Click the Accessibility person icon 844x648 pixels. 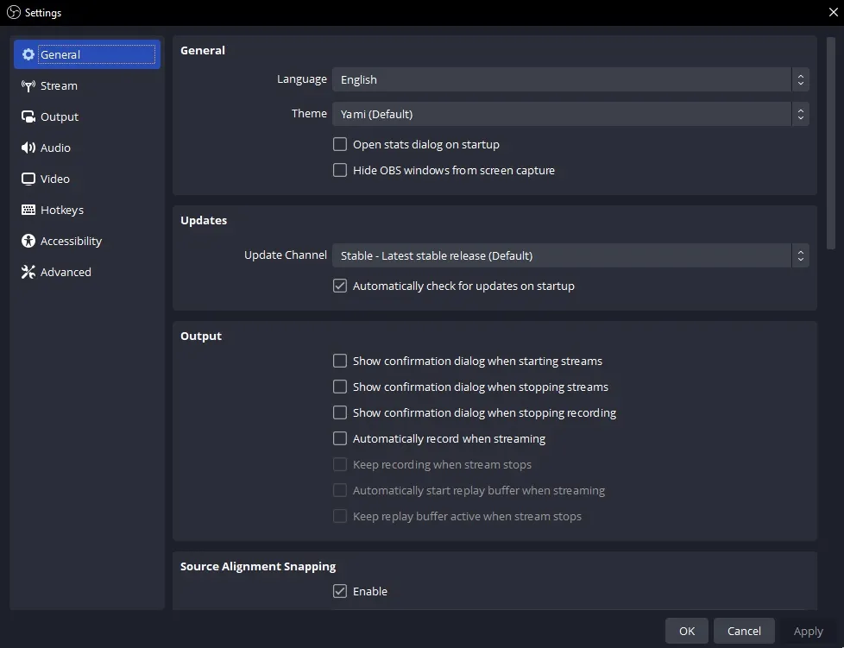tap(28, 241)
